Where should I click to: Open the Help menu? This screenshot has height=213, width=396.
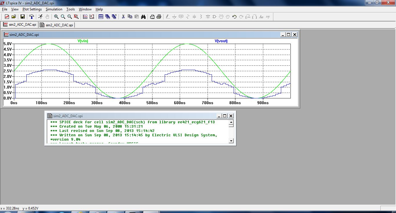(99, 9)
